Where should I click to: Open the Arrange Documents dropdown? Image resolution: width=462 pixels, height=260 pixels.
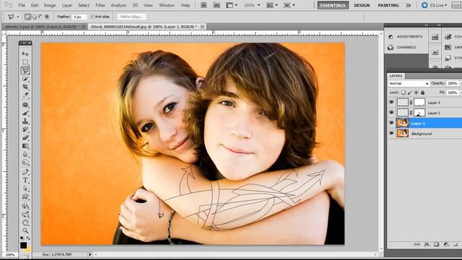click(272, 5)
